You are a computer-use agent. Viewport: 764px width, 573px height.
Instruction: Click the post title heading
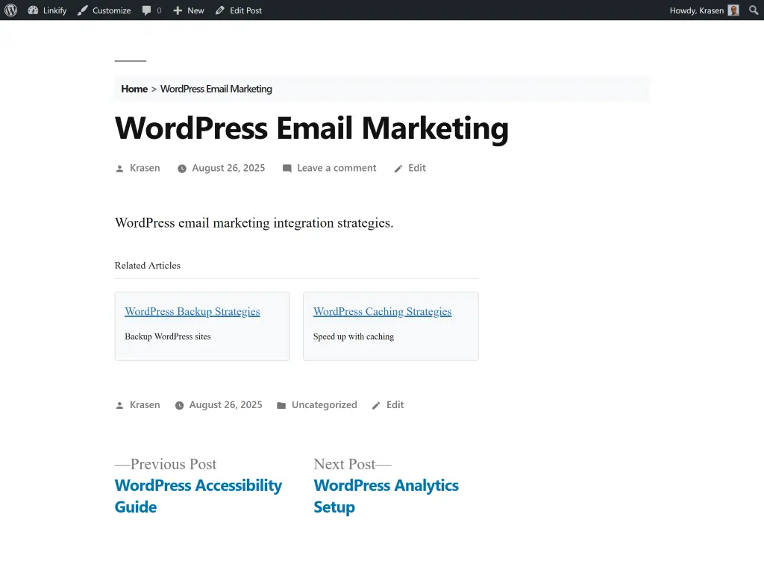click(312, 128)
